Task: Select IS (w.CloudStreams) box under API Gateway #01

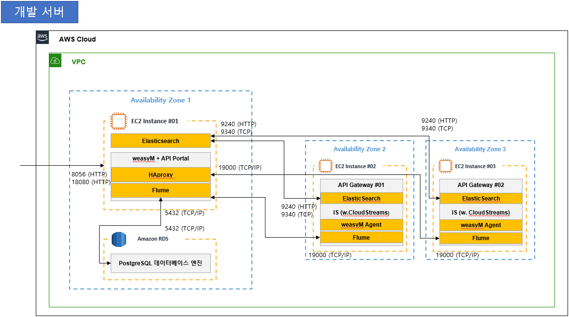Action: tap(361, 212)
